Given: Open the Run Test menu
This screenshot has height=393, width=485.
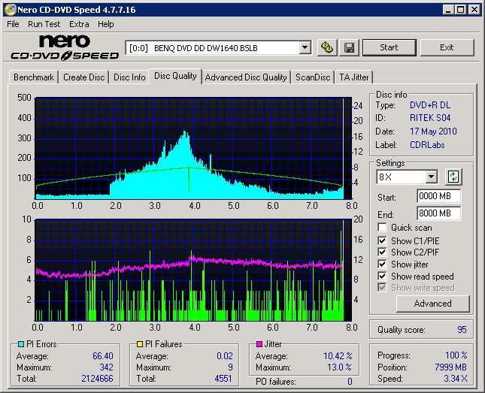Looking at the screenshot, I should pos(44,24).
